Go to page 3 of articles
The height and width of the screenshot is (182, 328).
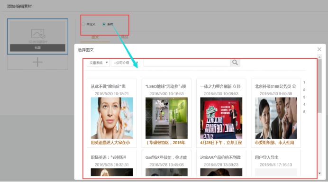tap(304, 97)
